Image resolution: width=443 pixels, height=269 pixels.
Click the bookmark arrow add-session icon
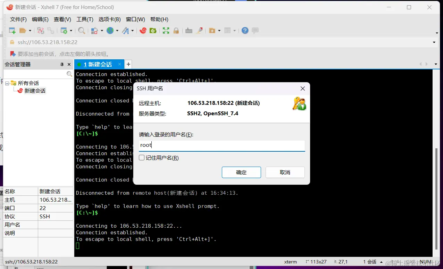(13, 54)
